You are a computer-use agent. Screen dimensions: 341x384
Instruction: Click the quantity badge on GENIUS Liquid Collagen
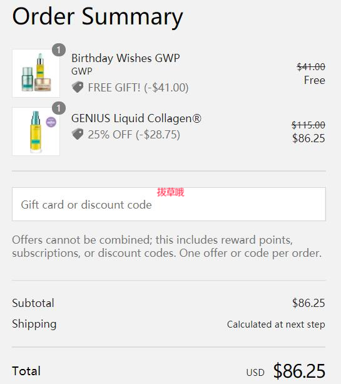click(x=59, y=108)
